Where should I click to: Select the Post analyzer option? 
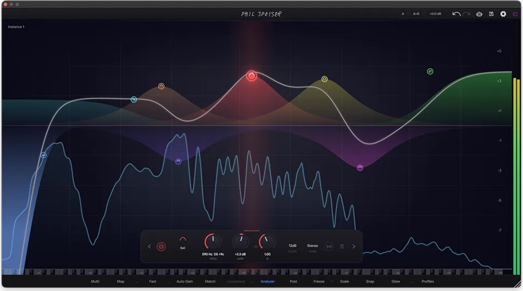293,281
